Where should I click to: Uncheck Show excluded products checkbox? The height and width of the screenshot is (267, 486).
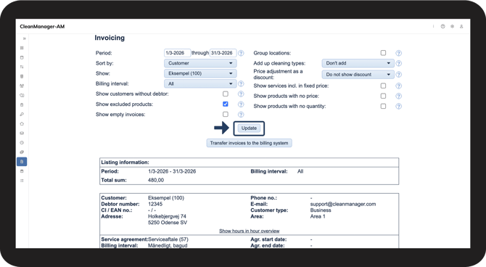coord(226,104)
